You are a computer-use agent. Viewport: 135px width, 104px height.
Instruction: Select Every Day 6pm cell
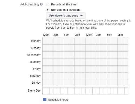tap(109, 91)
